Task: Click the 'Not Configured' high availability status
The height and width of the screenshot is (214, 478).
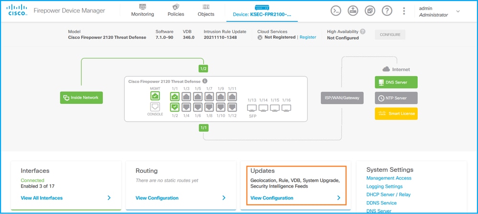Action: tap(342, 38)
